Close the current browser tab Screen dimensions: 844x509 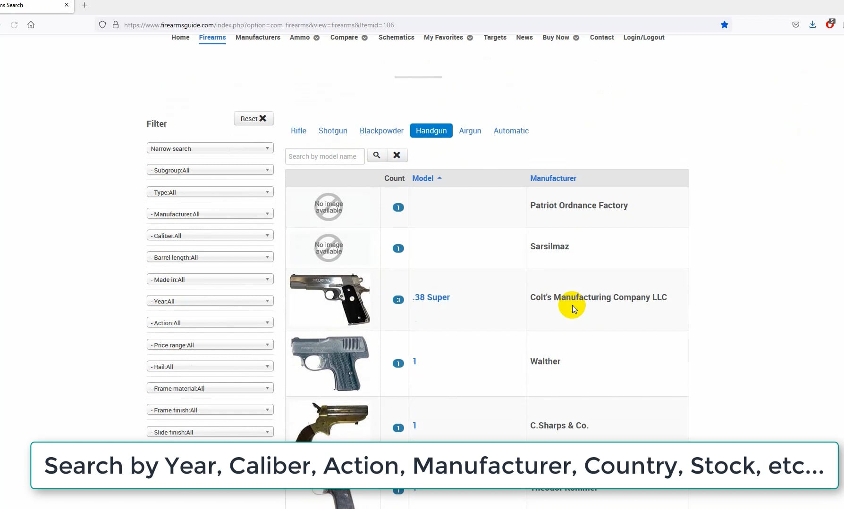(x=67, y=5)
